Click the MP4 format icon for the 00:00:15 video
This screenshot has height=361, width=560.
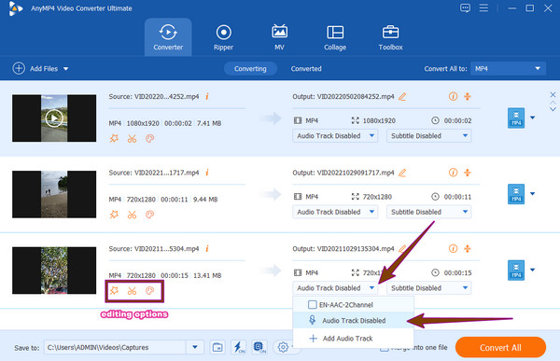click(x=516, y=270)
